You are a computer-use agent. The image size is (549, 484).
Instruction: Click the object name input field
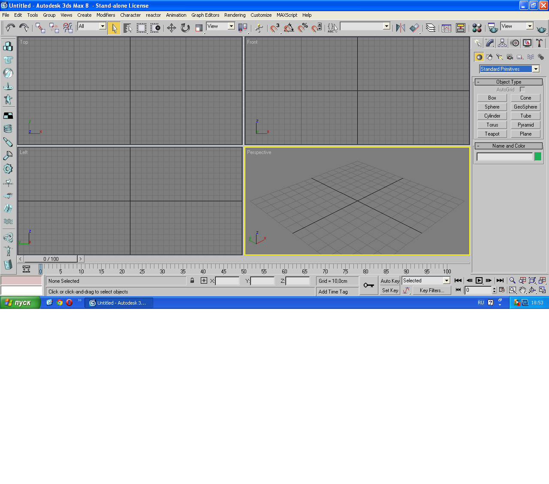point(504,157)
